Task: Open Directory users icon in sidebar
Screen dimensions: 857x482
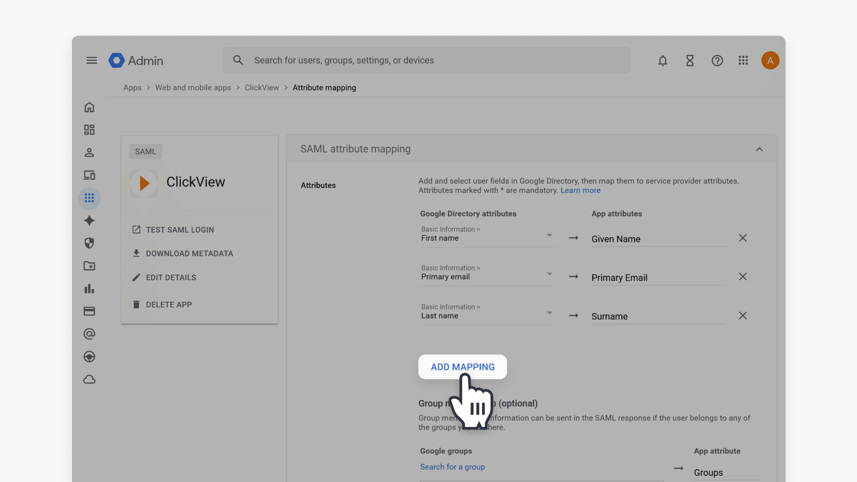Action: click(x=89, y=153)
